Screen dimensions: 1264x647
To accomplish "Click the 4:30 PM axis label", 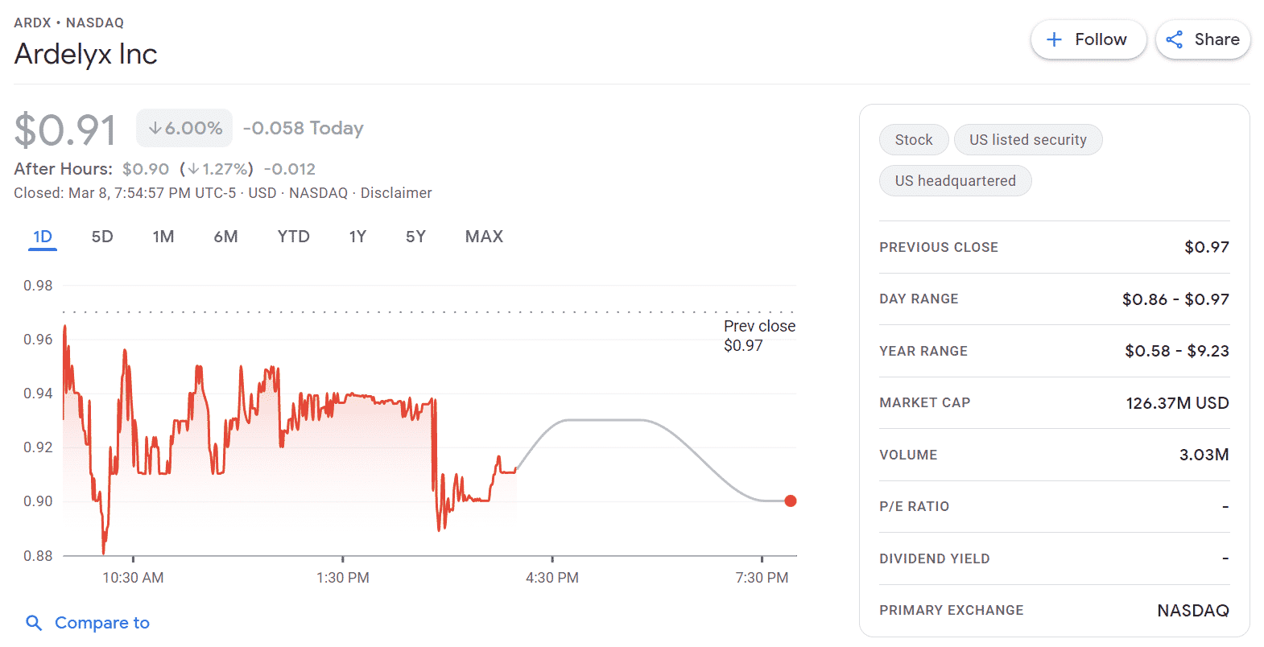I will (x=552, y=578).
